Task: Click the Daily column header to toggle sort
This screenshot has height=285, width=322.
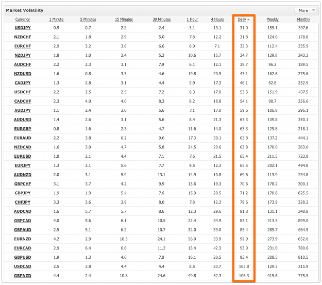Action: [244, 19]
